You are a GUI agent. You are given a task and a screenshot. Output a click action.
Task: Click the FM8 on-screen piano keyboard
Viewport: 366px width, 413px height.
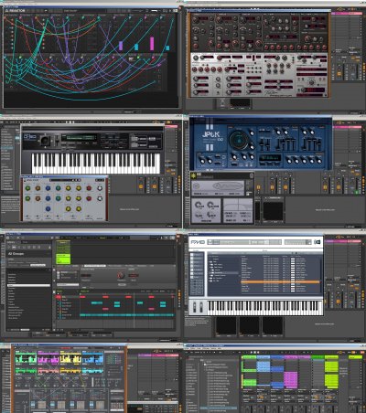pos(264,307)
